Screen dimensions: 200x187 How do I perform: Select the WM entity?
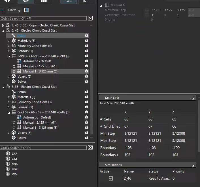pyautogui.click(x=14, y=174)
